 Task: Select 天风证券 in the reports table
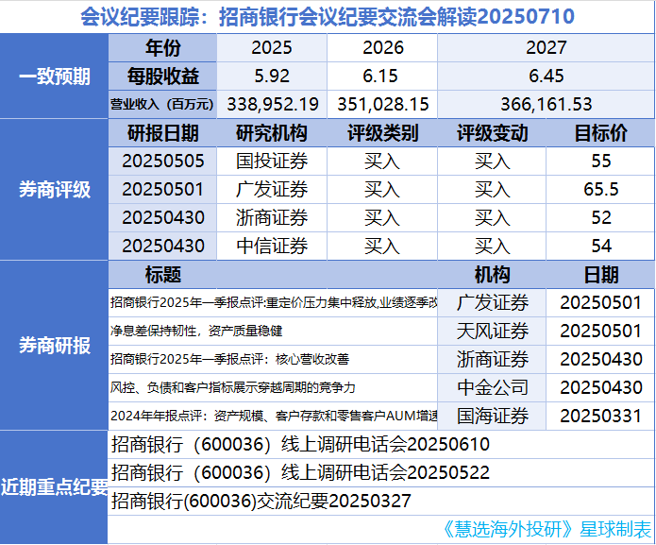492,332
